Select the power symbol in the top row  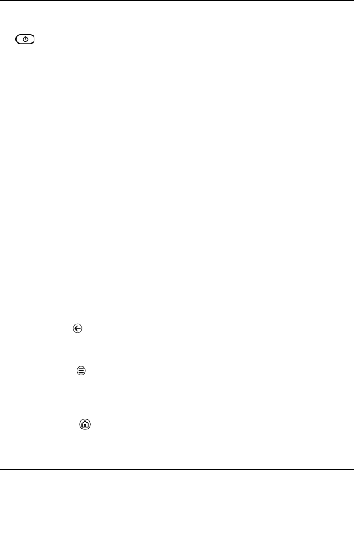coord(25,40)
